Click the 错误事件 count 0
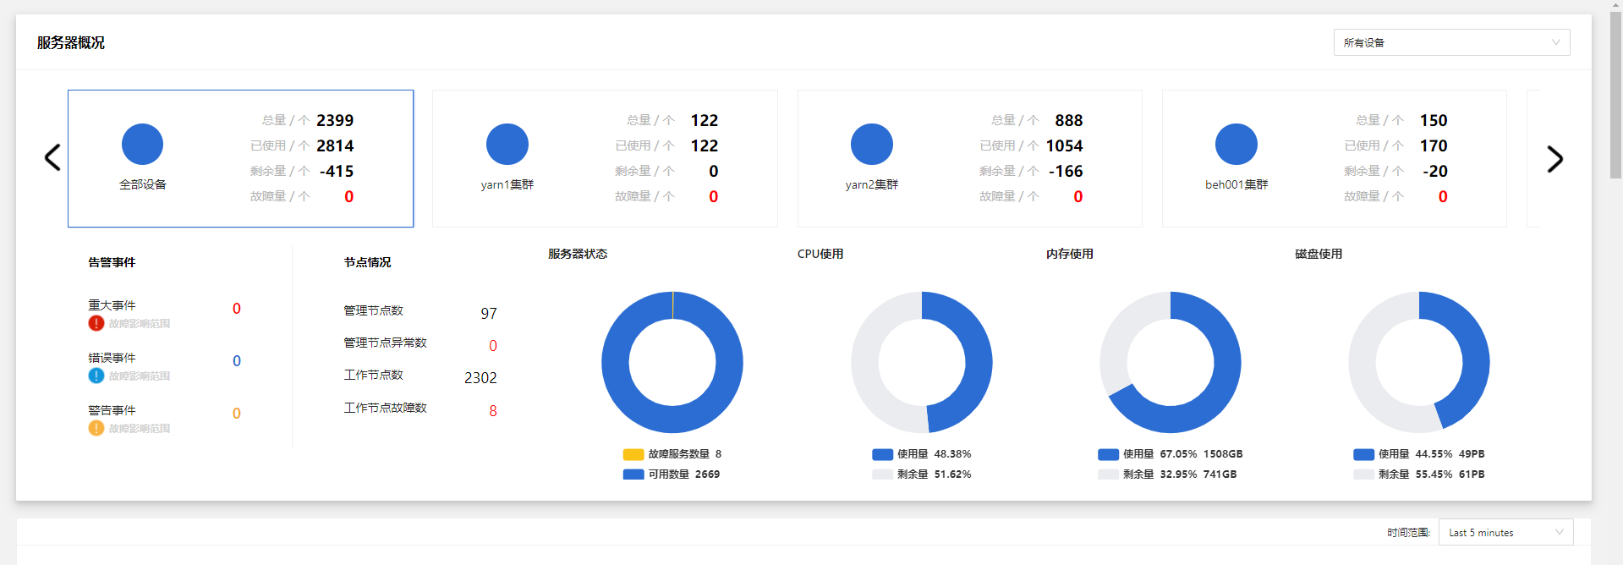This screenshot has width=1623, height=565. (237, 361)
